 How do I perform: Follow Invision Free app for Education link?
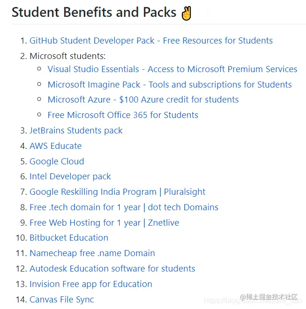point(91,284)
